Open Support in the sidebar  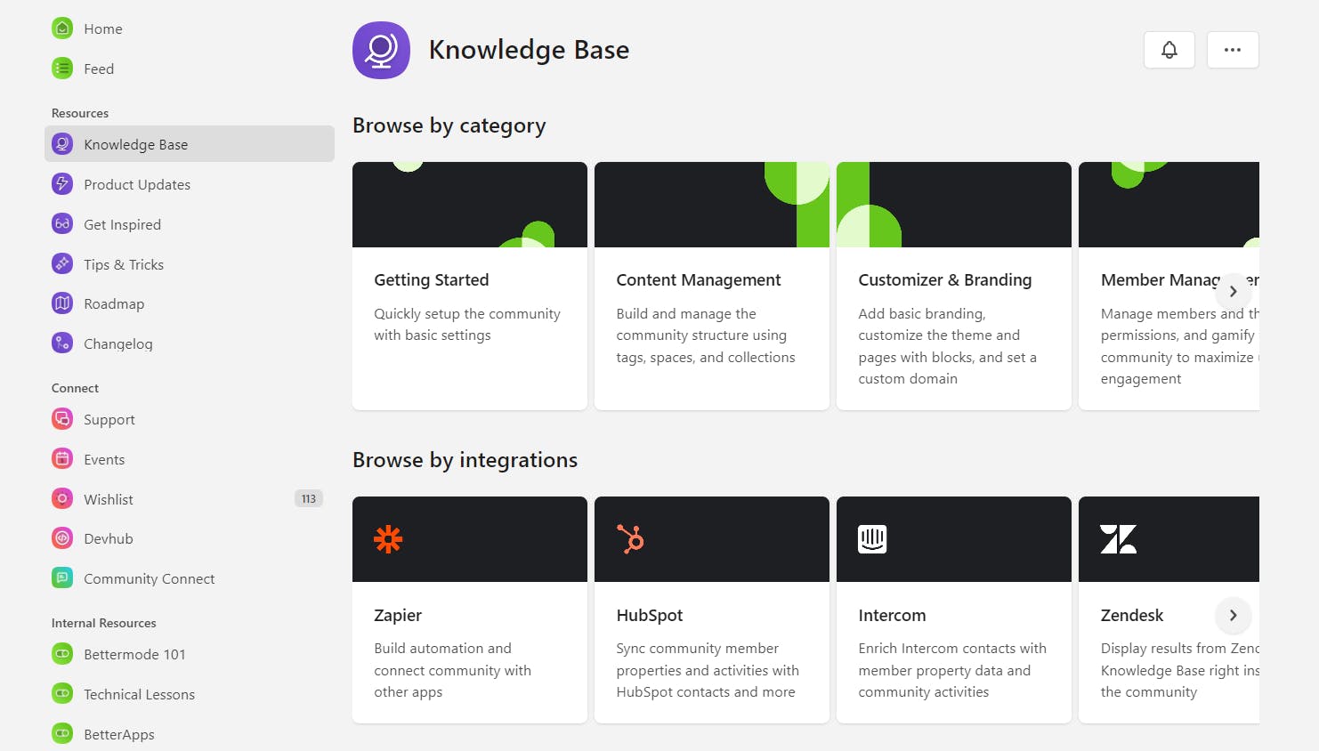tap(109, 419)
